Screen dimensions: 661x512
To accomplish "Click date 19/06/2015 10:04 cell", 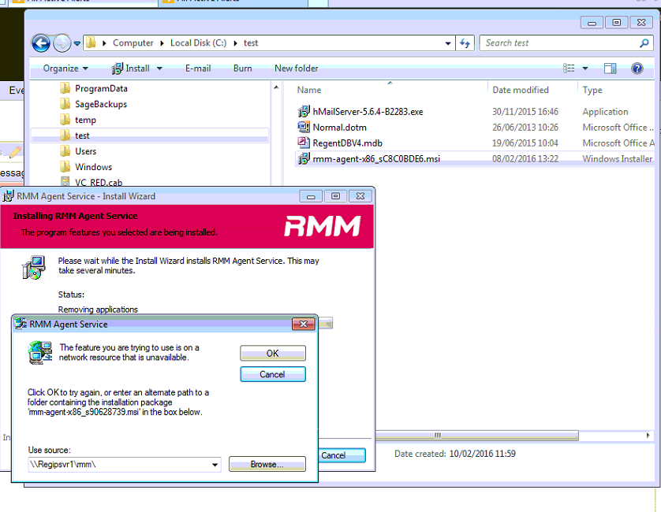I will pyautogui.click(x=525, y=143).
